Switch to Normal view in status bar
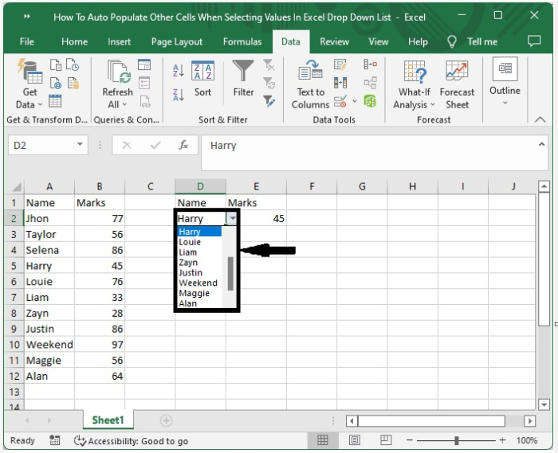The width and height of the screenshot is (558, 453). tap(322, 440)
